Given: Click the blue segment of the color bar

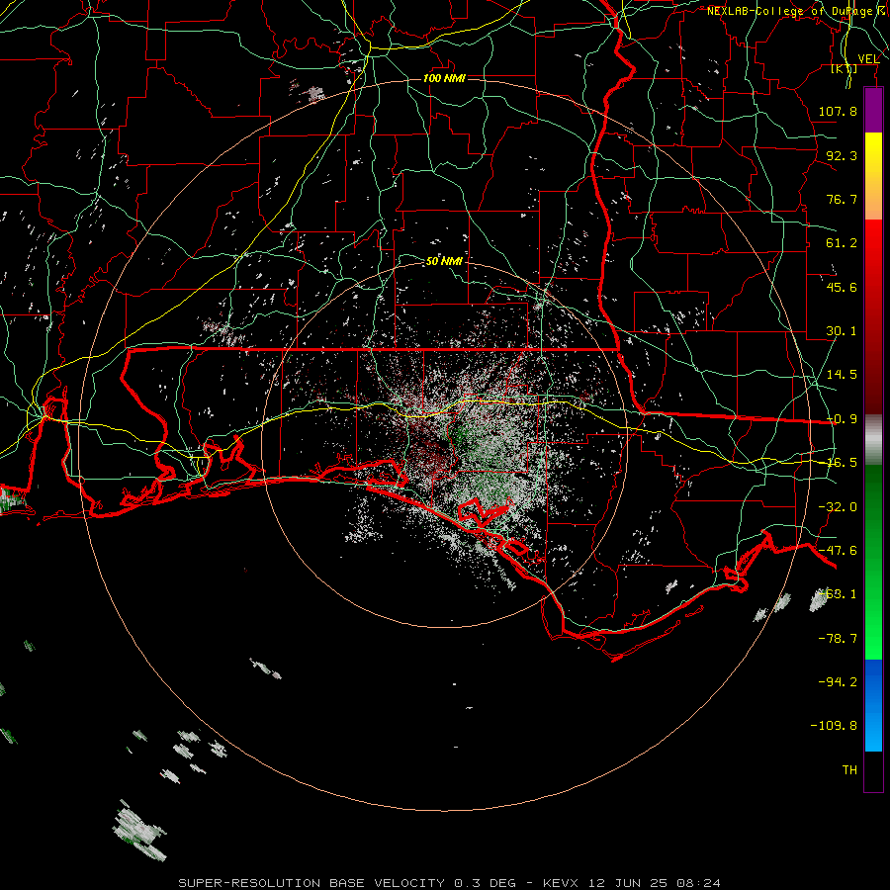Looking at the screenshot, I should pos(873,705).
